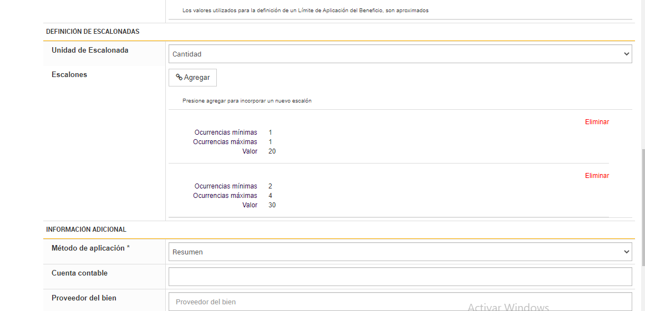Select the blue Ocurrencias mínimas value 1
645x311 pixels.
click(270, 132)
